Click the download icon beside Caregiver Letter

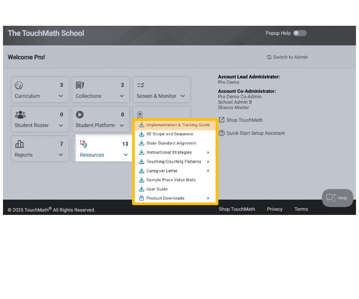coord(142,170)
